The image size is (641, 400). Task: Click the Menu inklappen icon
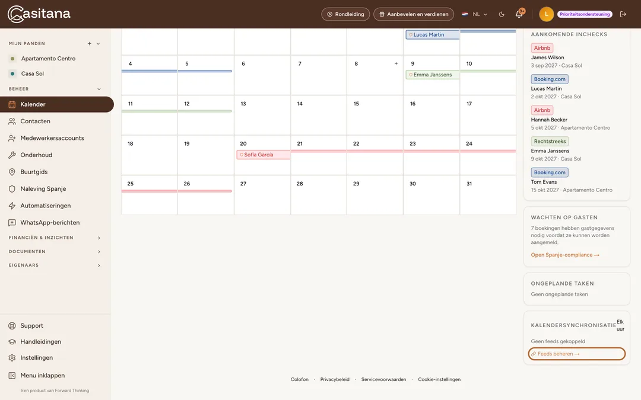pos(12,376)
